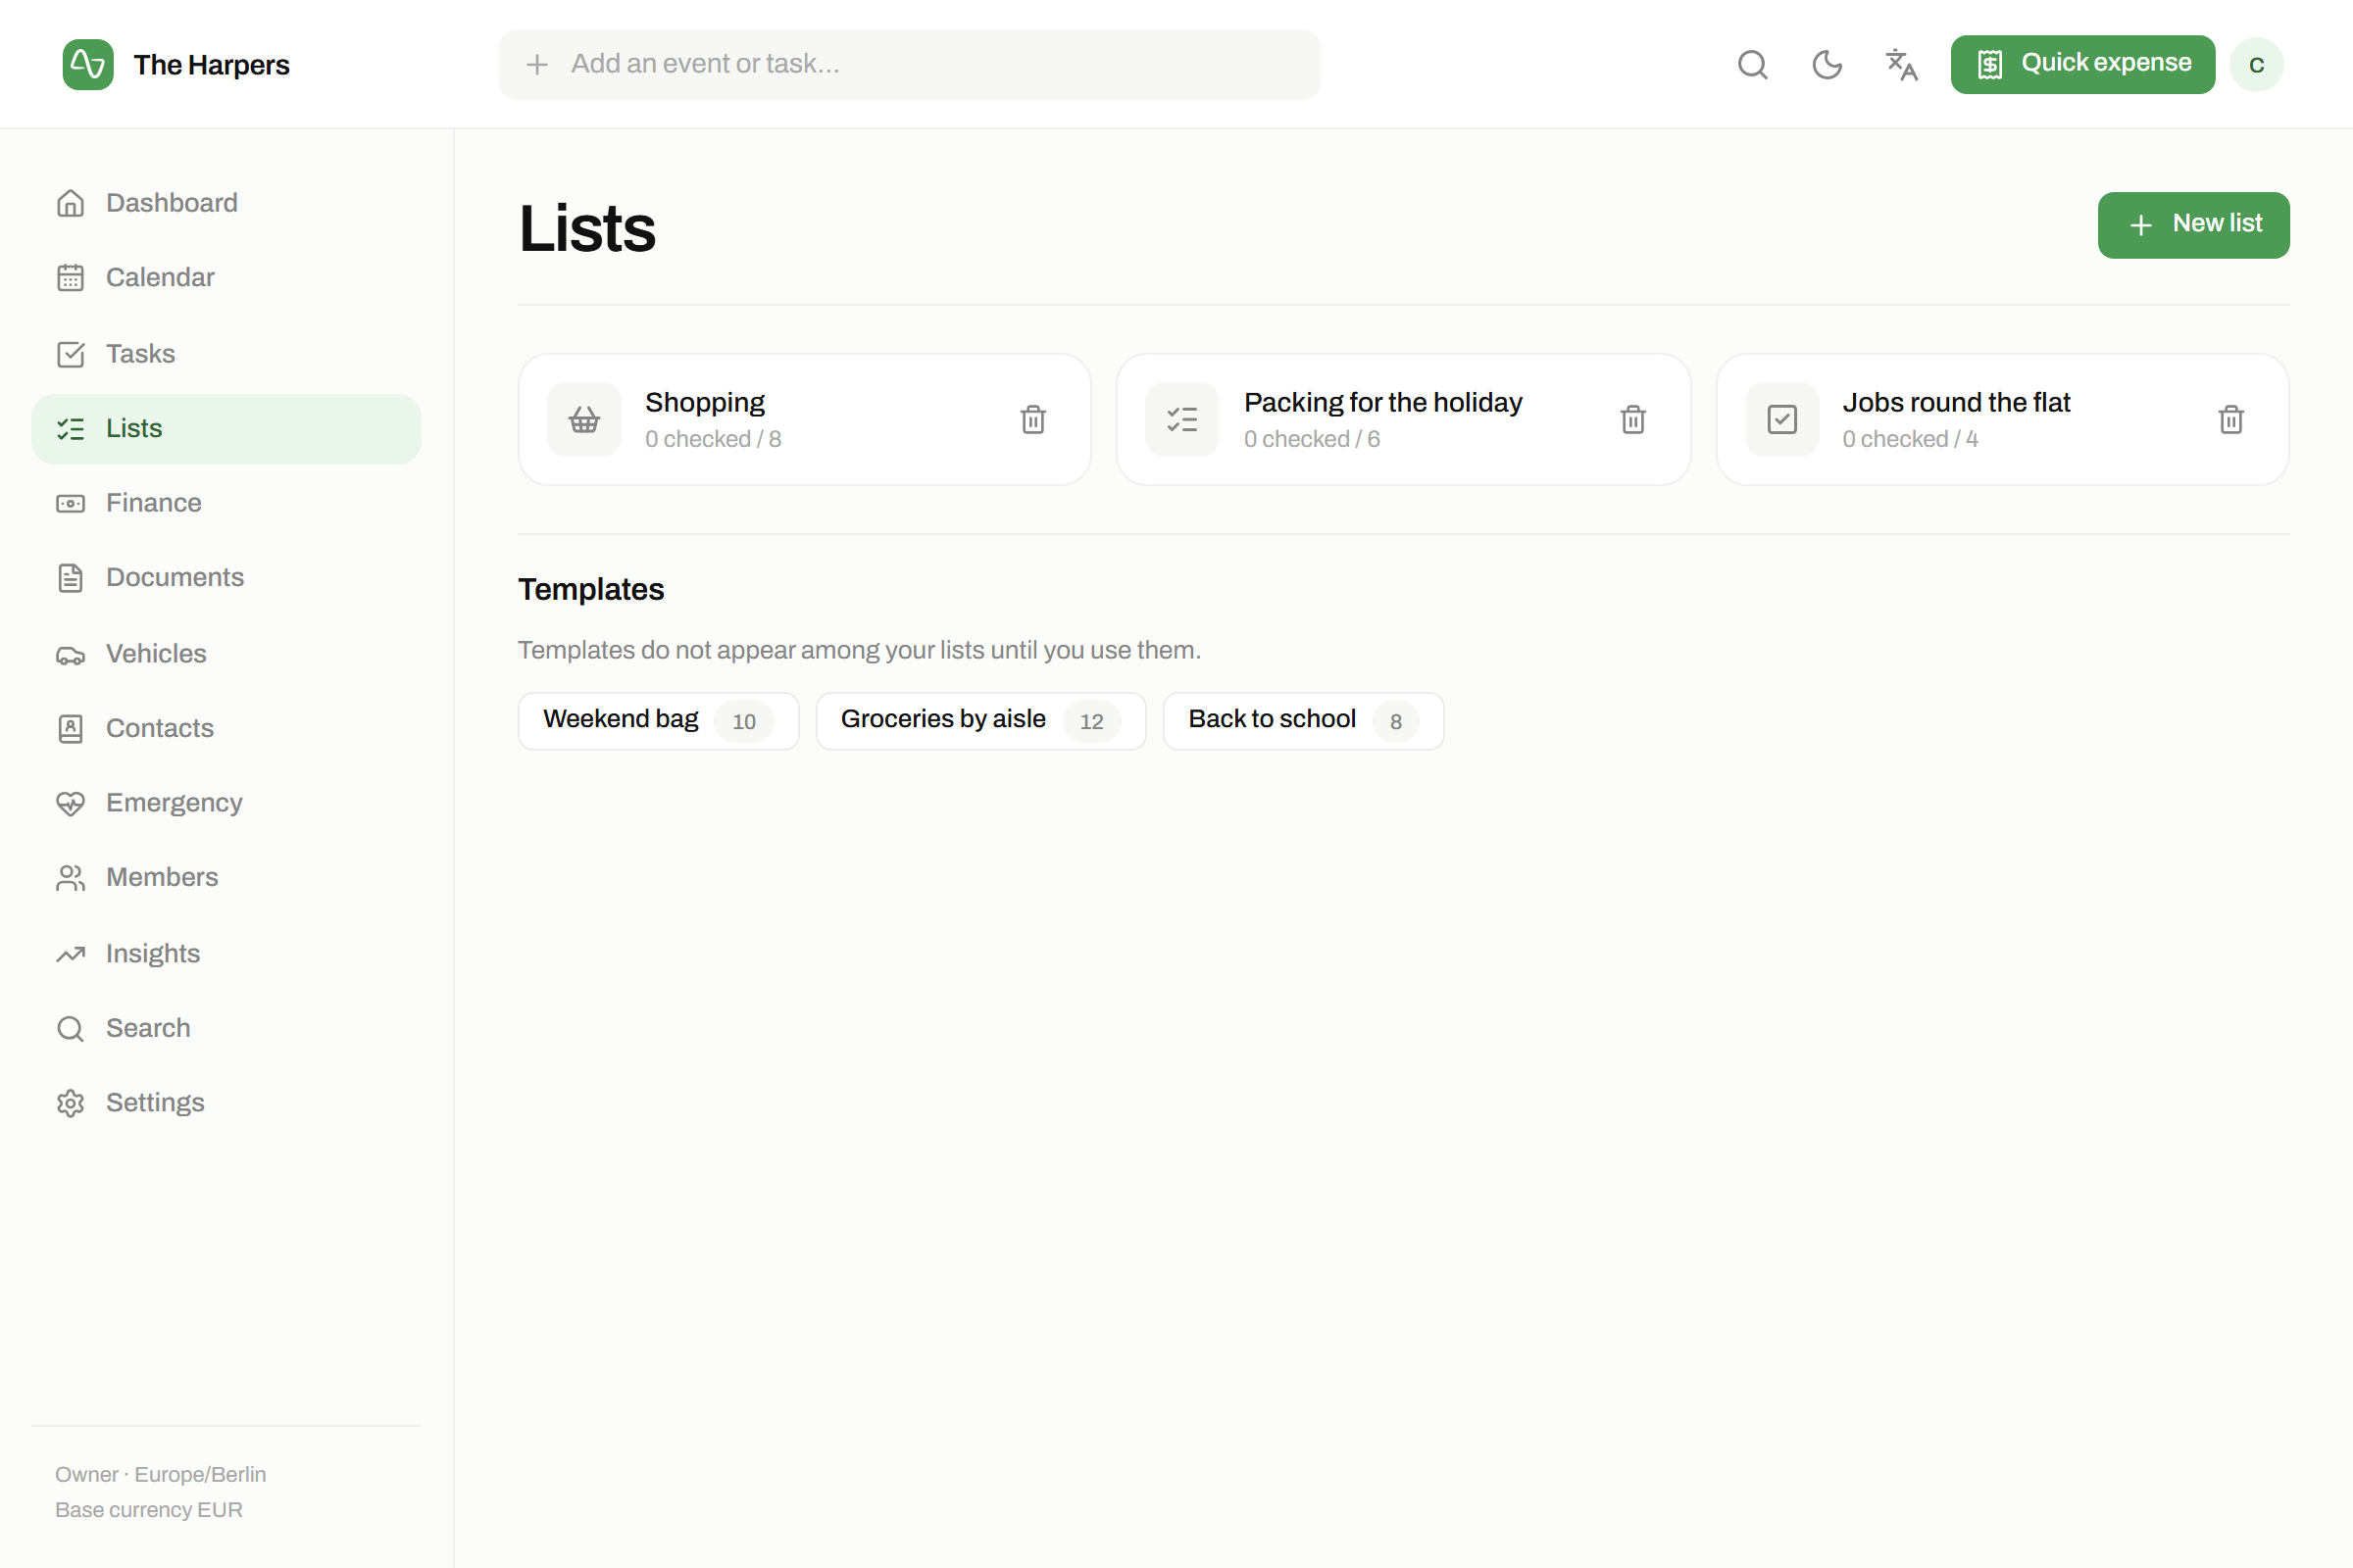
Task: Create a list with New list button
Action: pyautogui.click(x=2193, y=225)
